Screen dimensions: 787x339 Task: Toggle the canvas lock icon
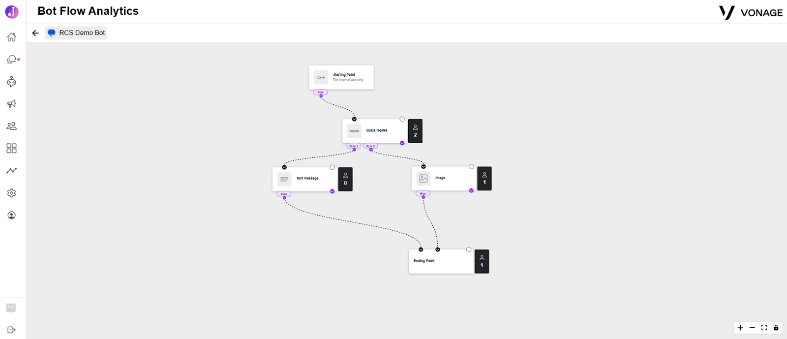click(776, 328)
